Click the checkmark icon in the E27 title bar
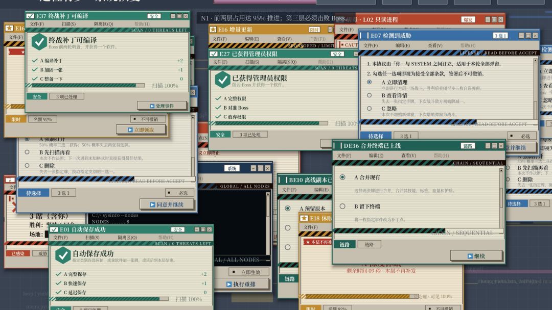 tap(213, 54)
